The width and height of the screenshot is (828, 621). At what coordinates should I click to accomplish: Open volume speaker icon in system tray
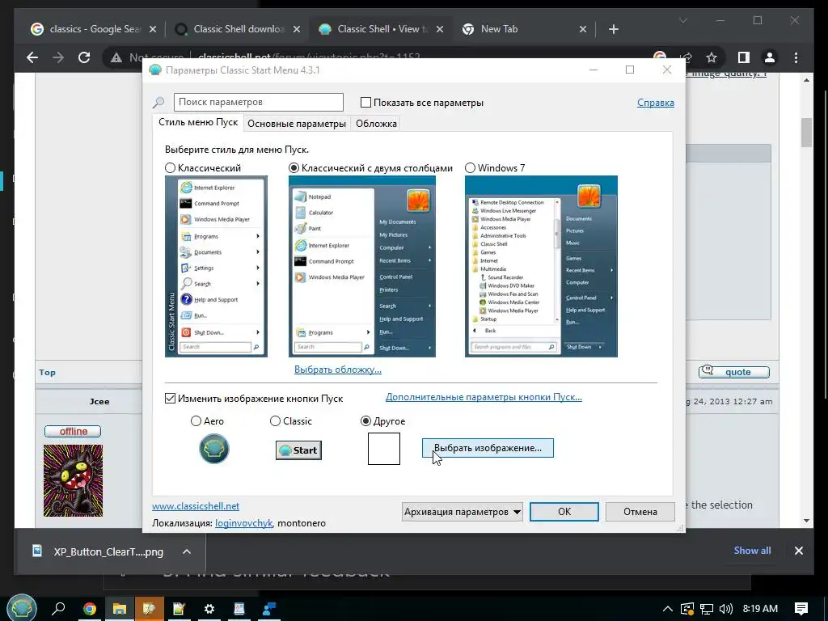click(726, 609)
